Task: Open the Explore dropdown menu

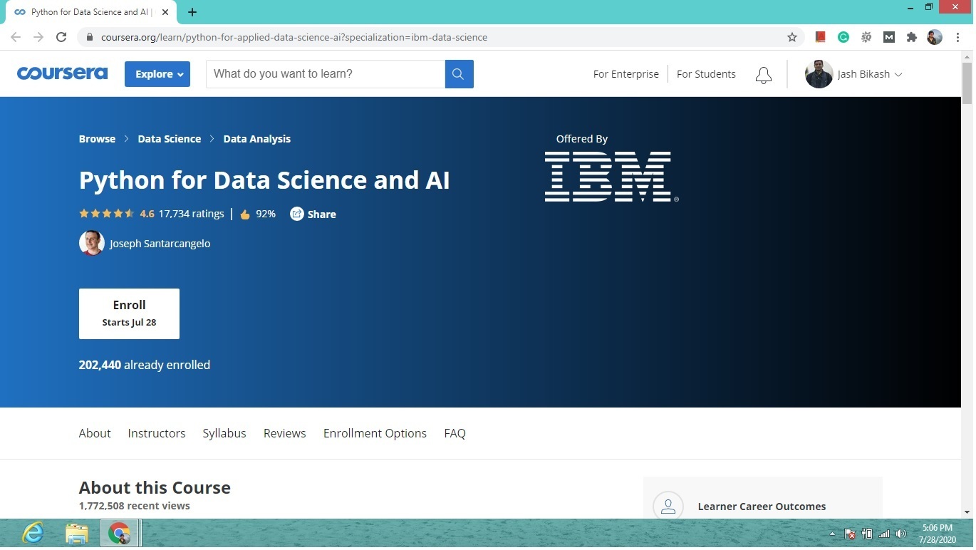Action: pos(157,74)
